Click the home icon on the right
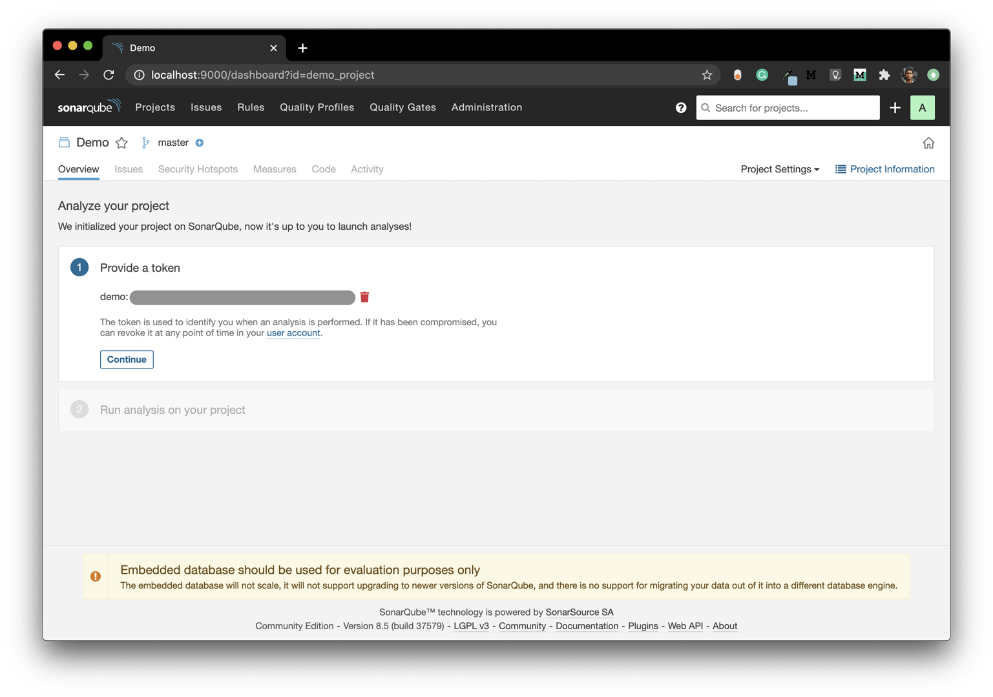 coord(928,143)
